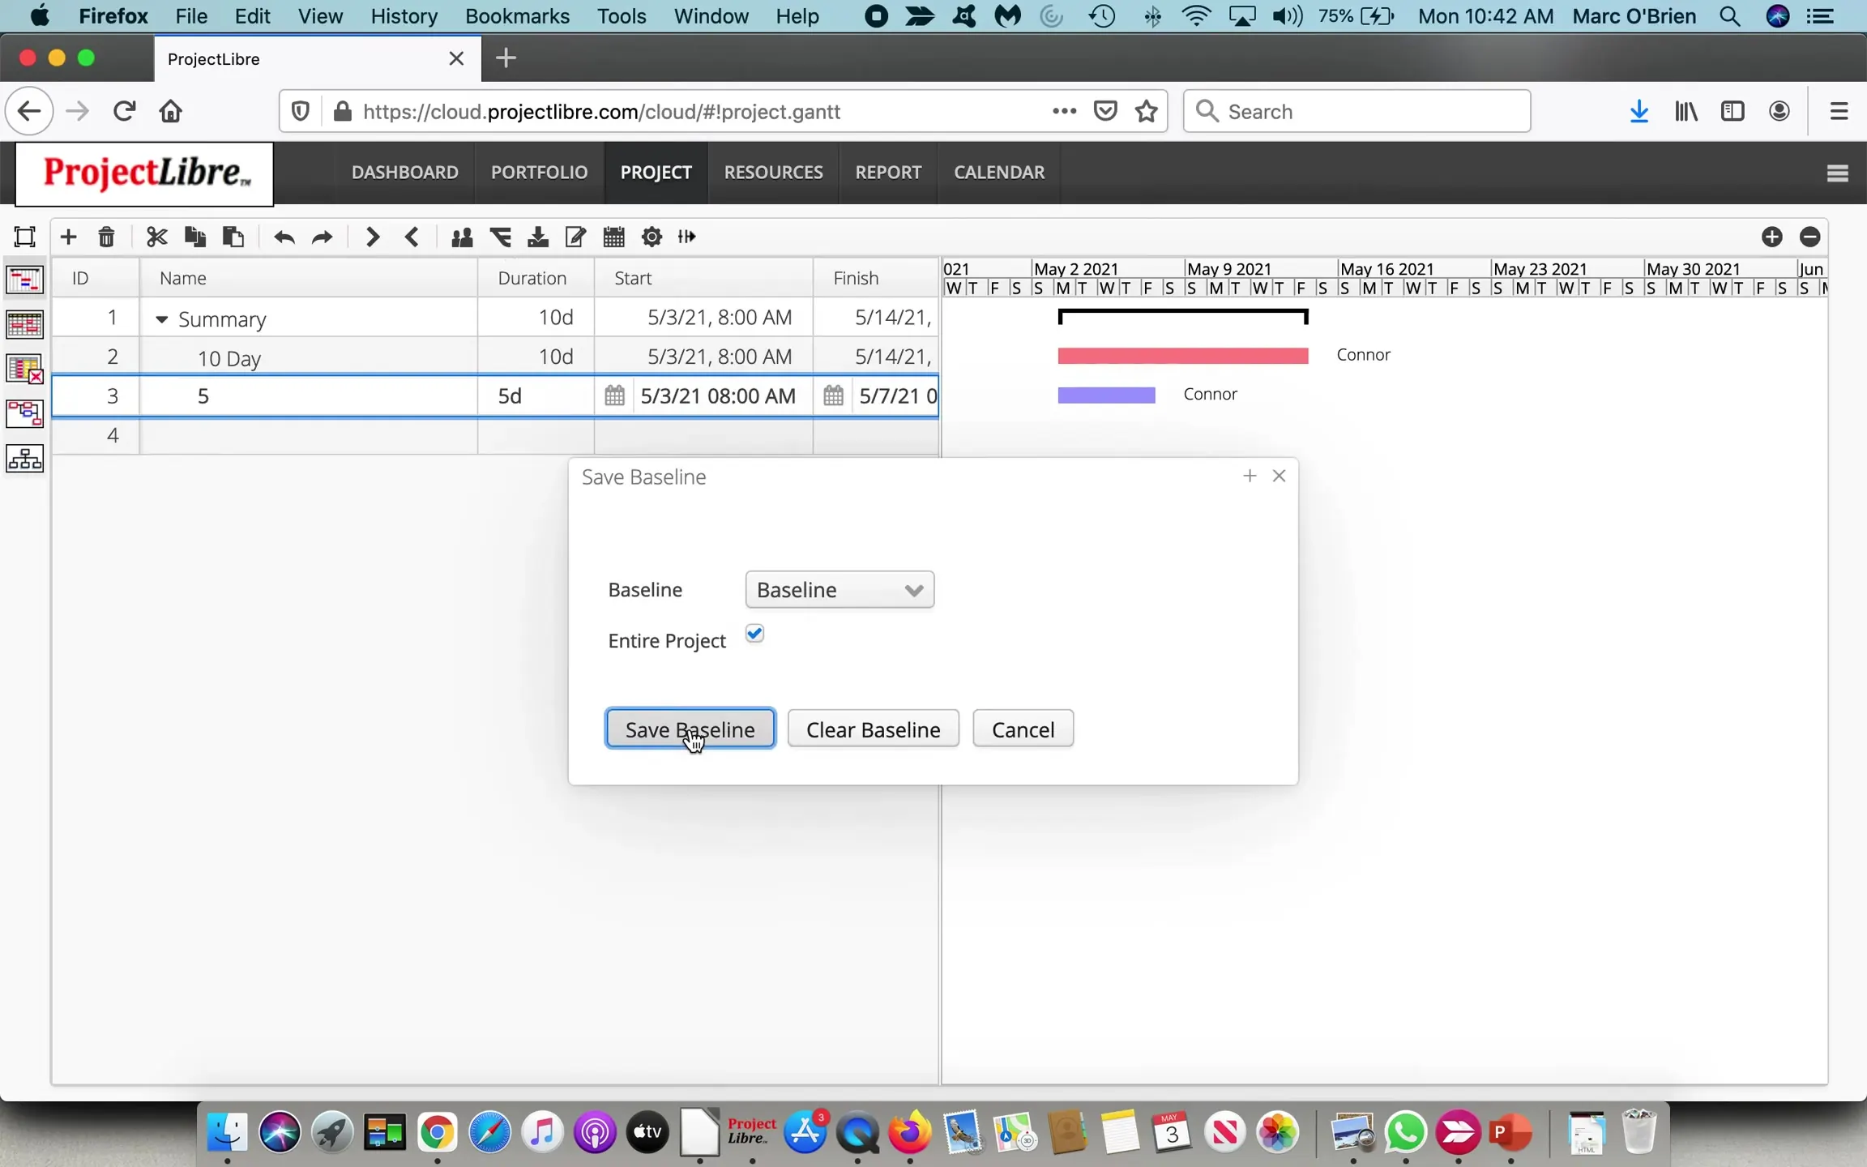Switch to the PORTFOLIO tab
This screenshot has width=1867, height=1167.
(540, 172)
